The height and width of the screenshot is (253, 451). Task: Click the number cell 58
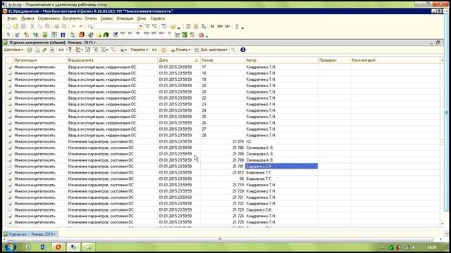point(223,179)
